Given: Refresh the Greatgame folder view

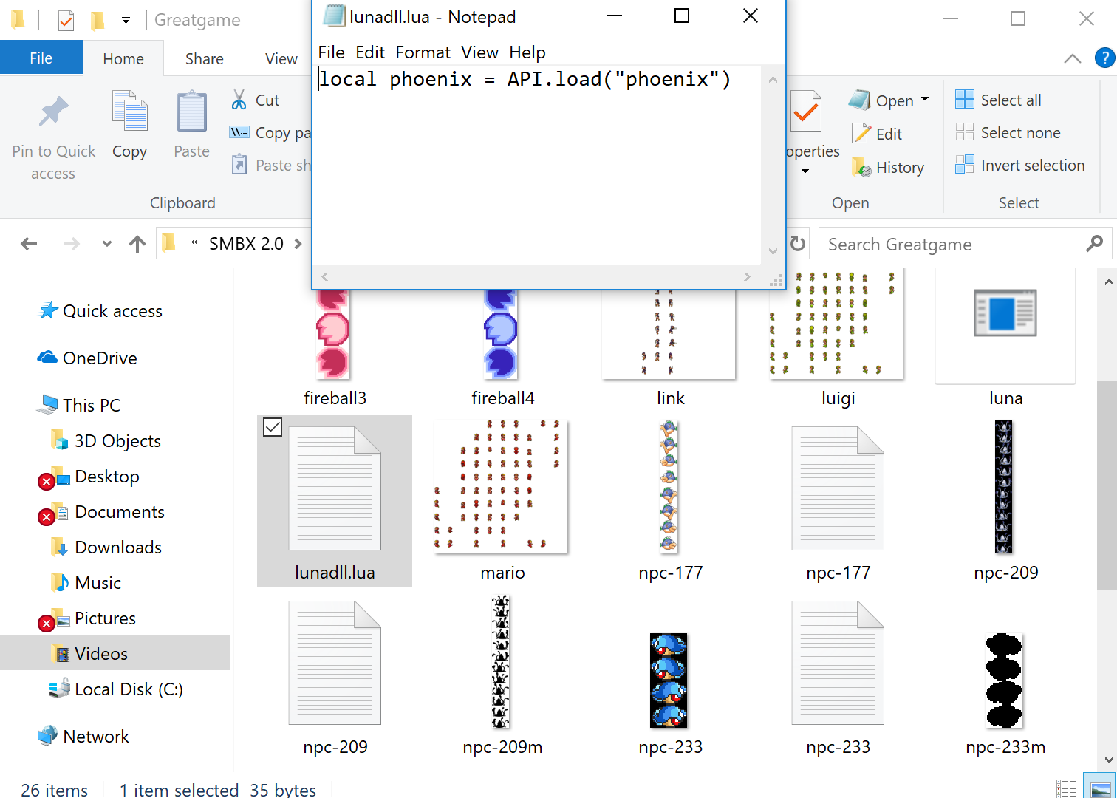Looking at the screenshot, I should (x=798, y=244).
